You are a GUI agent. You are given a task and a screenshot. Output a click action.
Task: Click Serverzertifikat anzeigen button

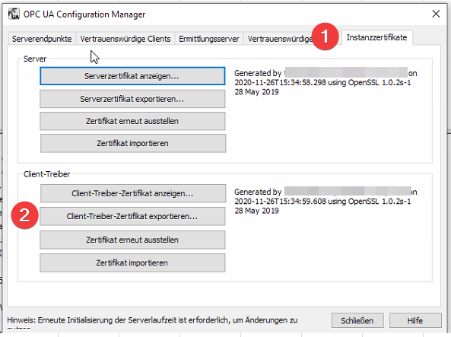132,76
